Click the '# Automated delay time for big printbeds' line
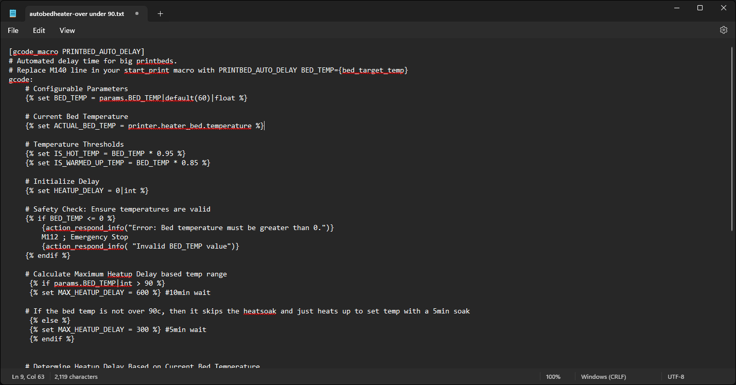This screenshot has width=736, height=385. pos(93,61)
